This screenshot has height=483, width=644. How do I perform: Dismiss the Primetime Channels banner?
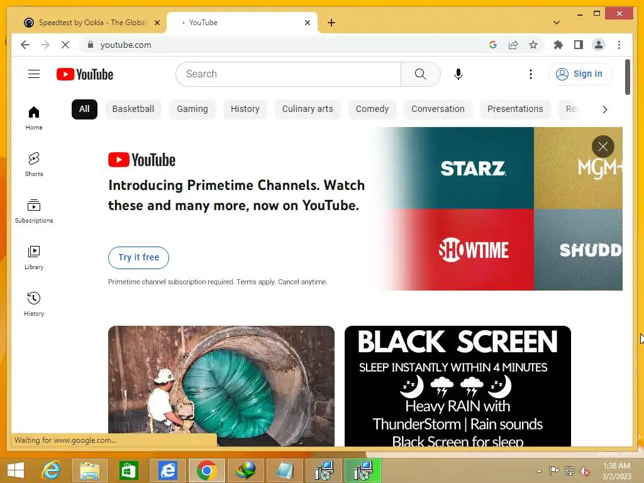pos(602,147)
